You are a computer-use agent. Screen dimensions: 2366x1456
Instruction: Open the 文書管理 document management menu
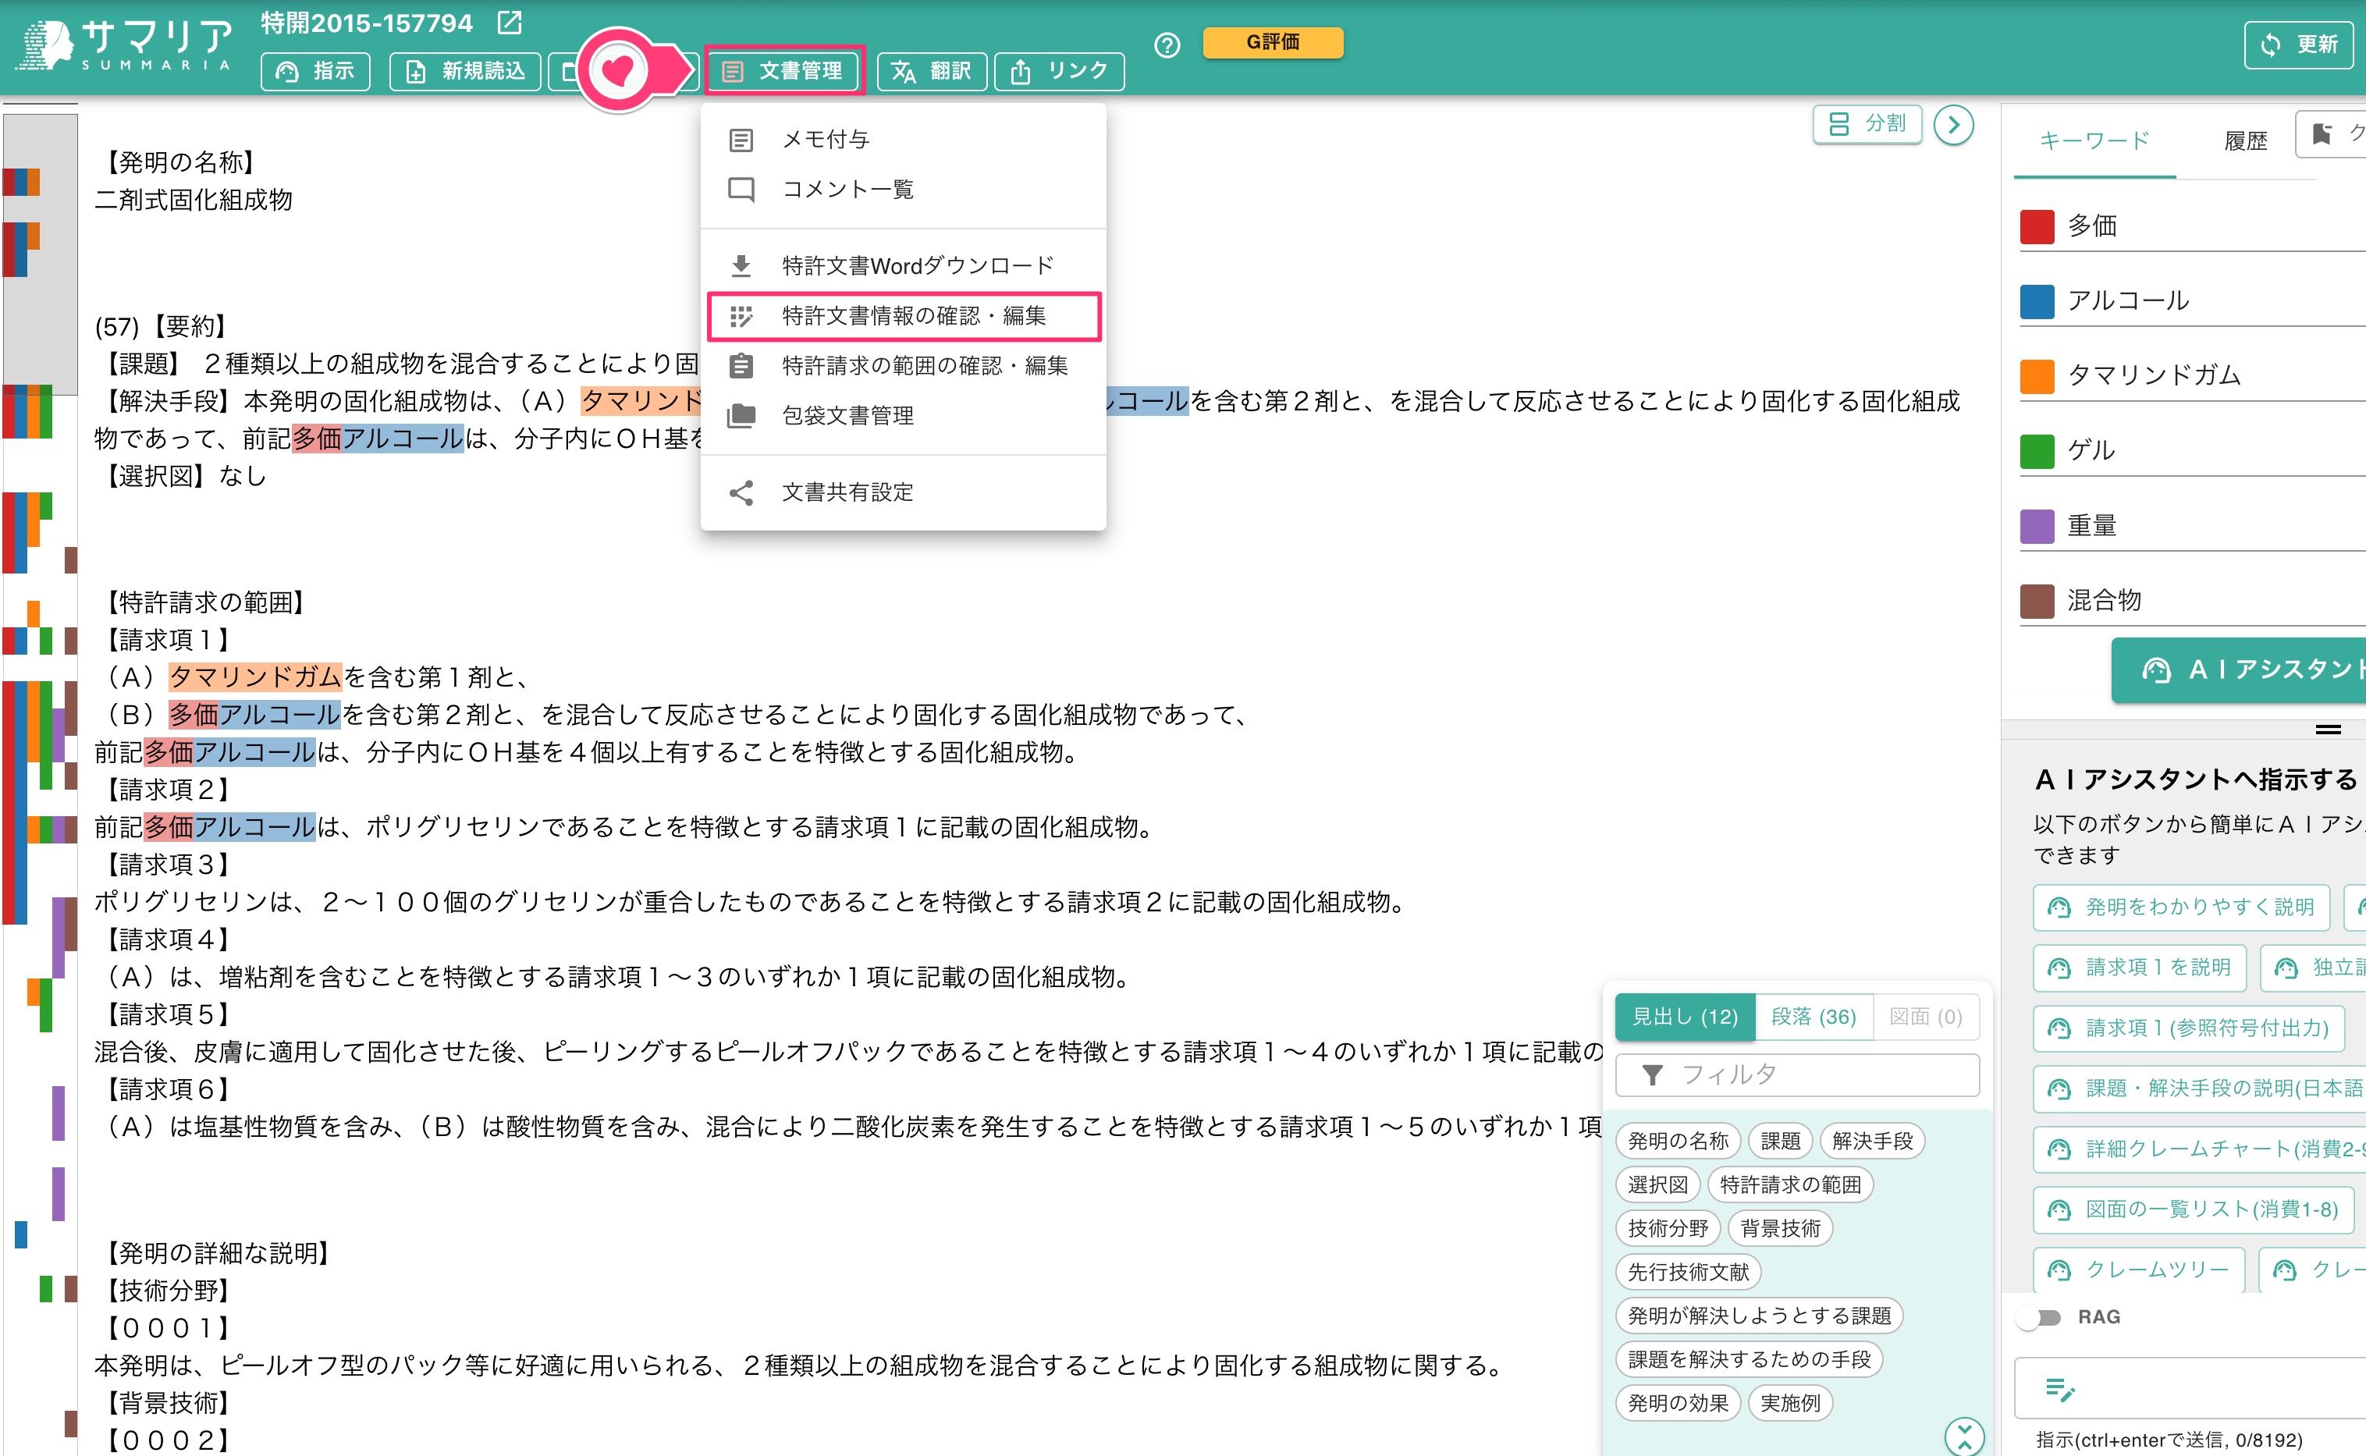point(783,70)
